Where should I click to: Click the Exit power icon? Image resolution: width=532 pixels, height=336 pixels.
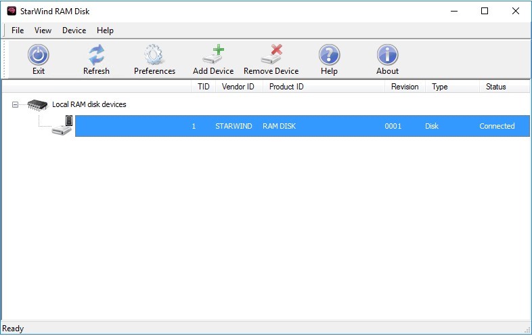[x=39, y=55]
